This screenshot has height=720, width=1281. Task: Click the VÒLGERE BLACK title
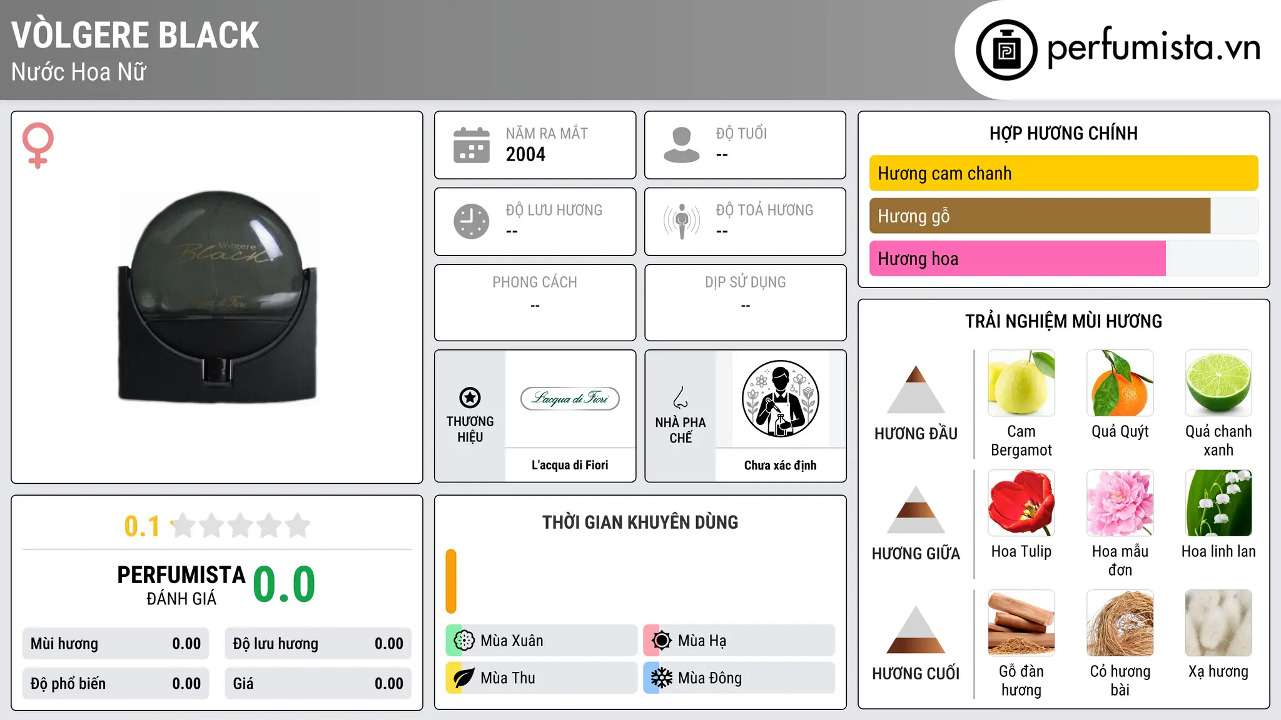135,35
